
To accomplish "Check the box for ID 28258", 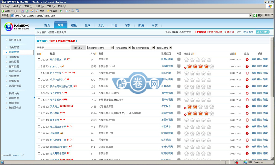I will point(39,153).
